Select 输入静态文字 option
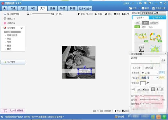Viewport: 168px width, 120px height. 11,14
